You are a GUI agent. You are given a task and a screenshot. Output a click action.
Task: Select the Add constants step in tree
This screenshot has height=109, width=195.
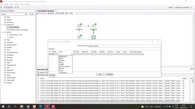13,27
